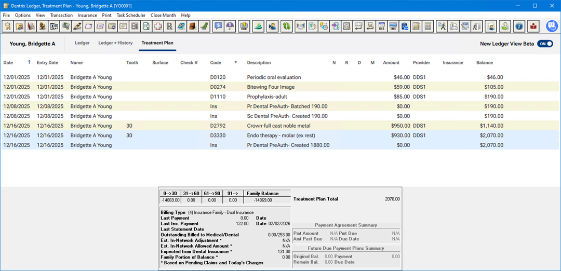The image size is (561, 271).
Task: Click the blue information icon
Action: pyautogui.click(x=518, y=26)
